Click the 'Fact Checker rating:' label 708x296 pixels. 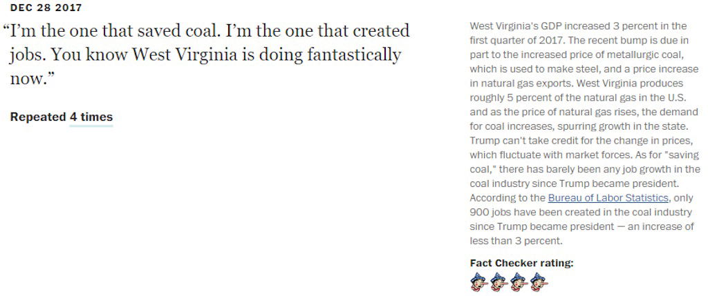[x=521, y=263]
